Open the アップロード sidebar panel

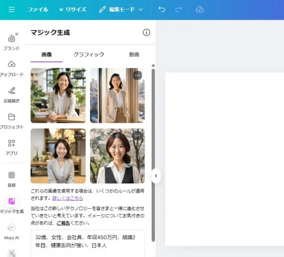click(12, 69)
